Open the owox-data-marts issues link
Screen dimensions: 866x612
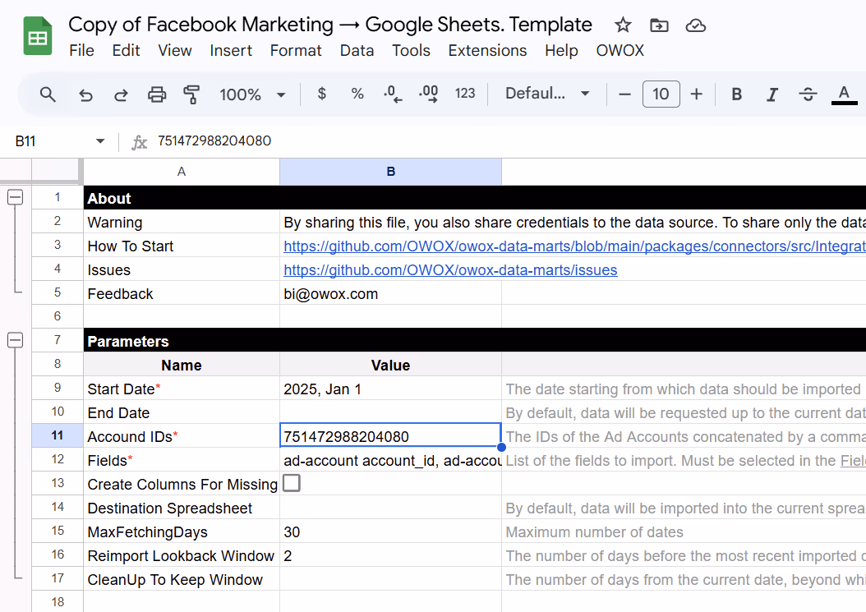click(451, 270)
